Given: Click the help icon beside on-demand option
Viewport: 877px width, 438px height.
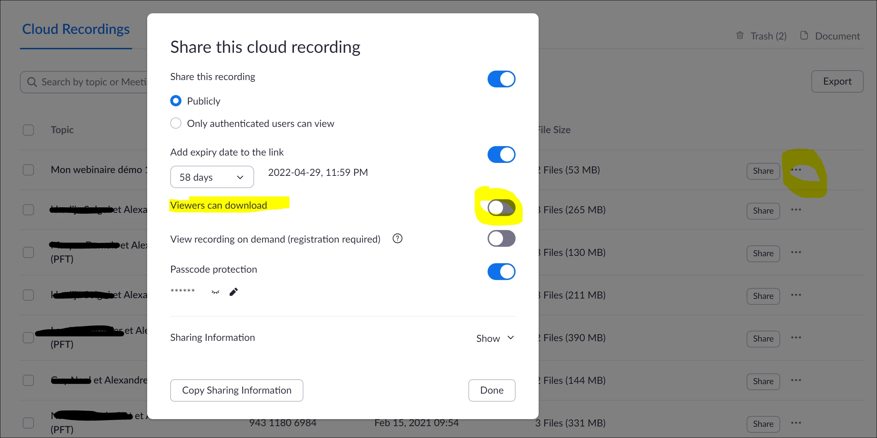Looking at the screenshot, I should click(x=397, y=239).
